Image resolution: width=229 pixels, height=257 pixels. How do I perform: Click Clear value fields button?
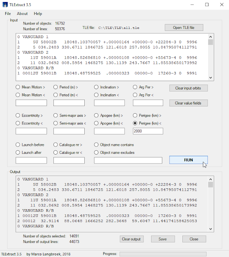[x=188, y=103]
